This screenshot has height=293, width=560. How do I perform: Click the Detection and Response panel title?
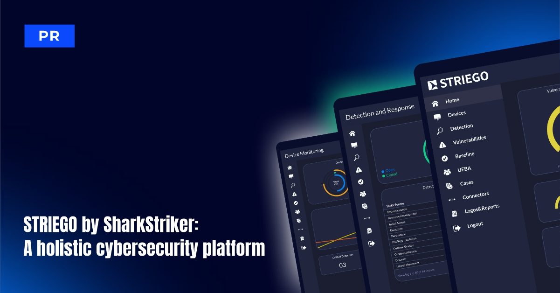380,112
